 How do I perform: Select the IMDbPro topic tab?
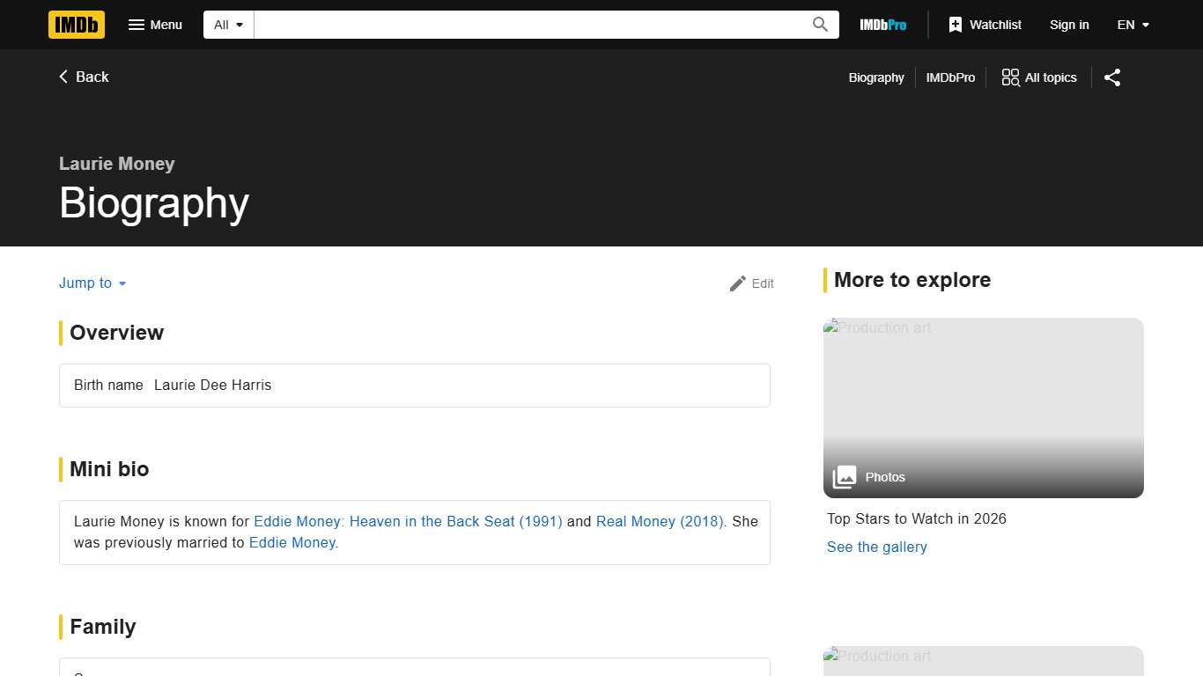click(950, 77)
